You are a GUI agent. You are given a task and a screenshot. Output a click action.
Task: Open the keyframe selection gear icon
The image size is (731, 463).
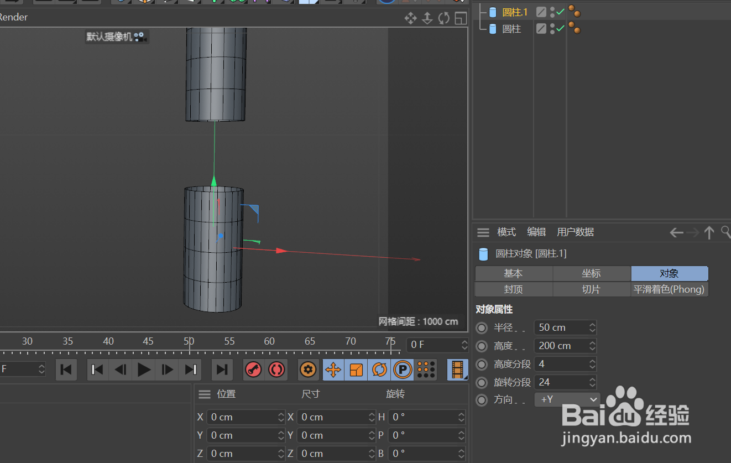(x=308, y=370)
